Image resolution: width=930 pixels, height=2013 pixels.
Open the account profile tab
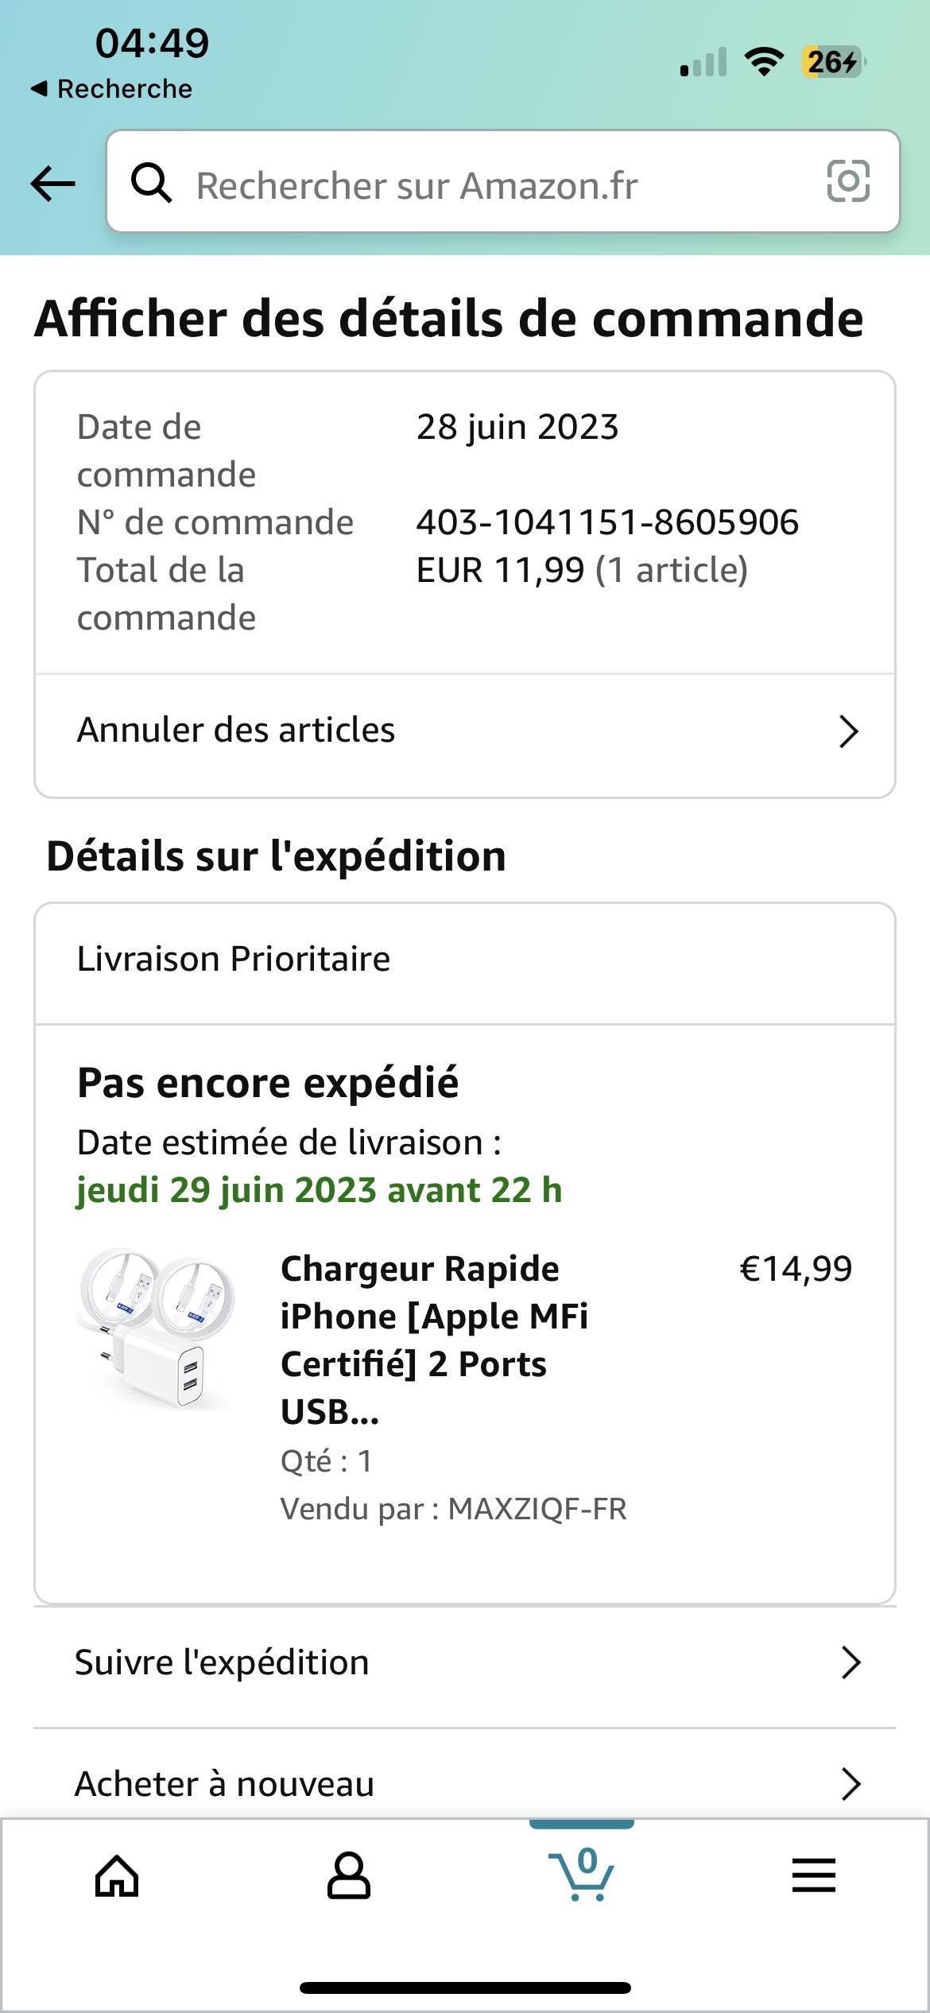(348, 1876)
